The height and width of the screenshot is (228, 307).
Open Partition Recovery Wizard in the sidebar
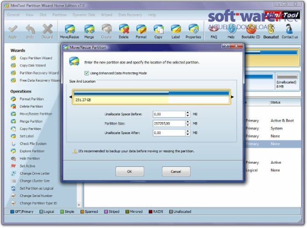point(35,73)
